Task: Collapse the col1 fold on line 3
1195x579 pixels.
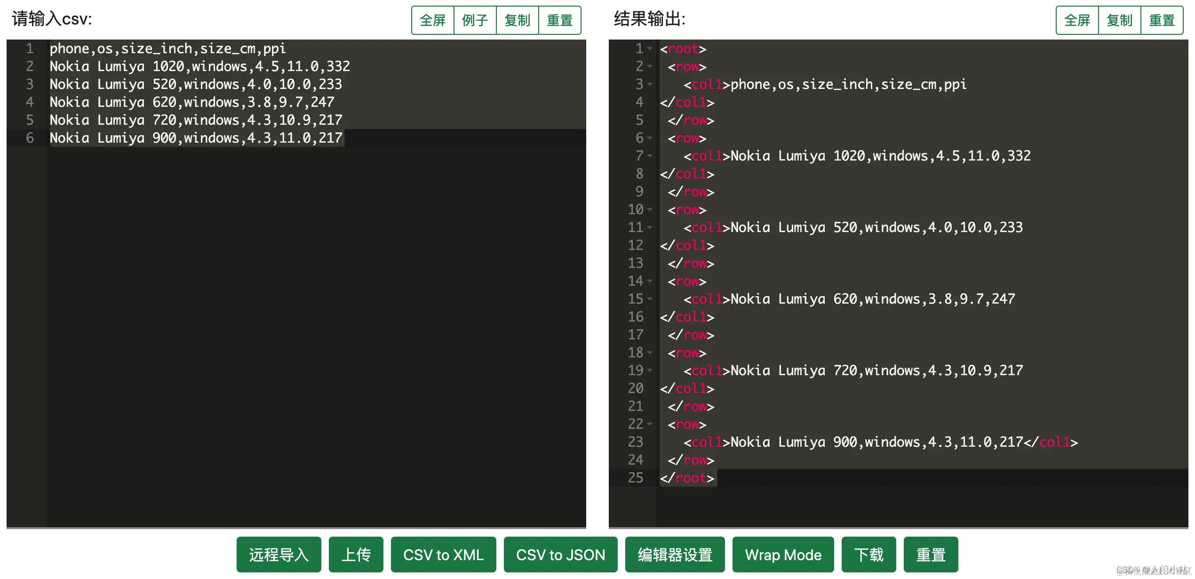Action: 650,84
